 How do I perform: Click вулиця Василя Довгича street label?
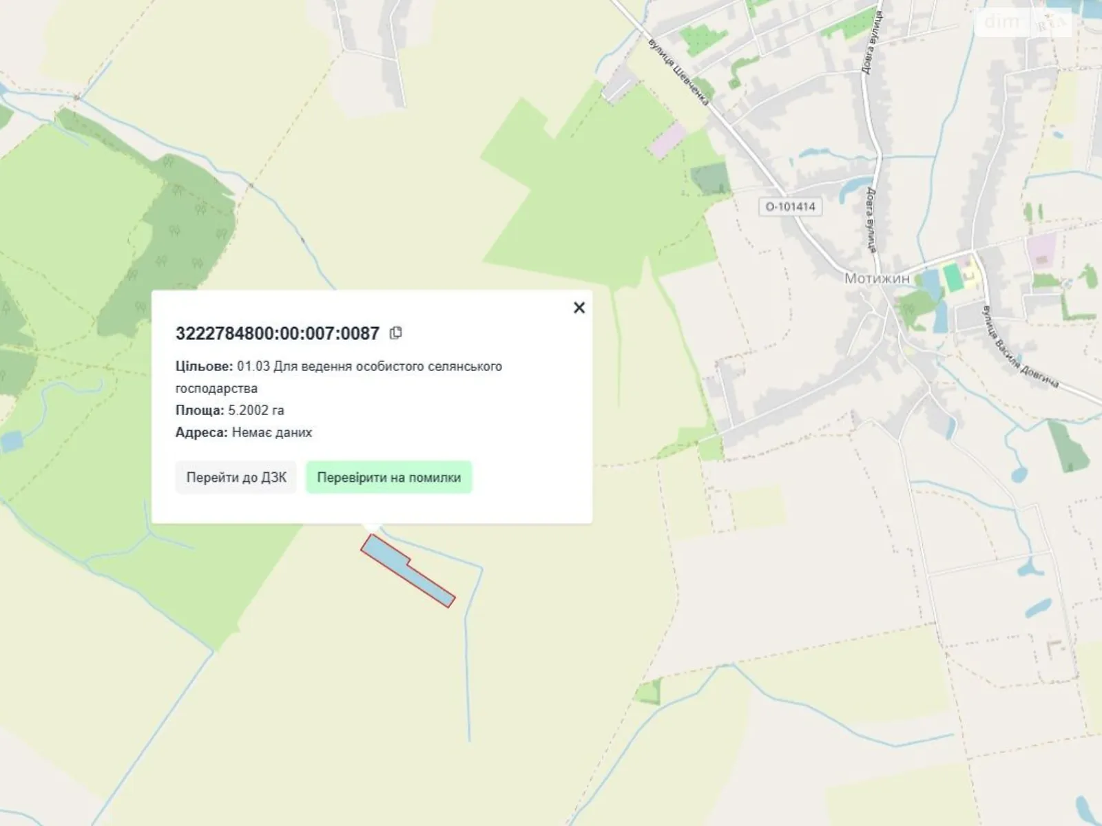[x=1020, y=348]
